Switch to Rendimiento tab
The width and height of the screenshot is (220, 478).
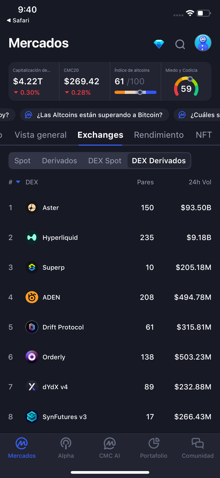pyautogui.click(x=159, y=135)
